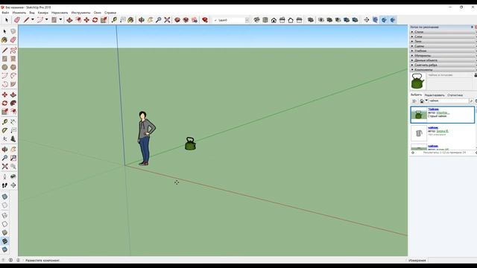Click the In Model house icon in Components
477x268 pixels.
[x=422, y=101]
